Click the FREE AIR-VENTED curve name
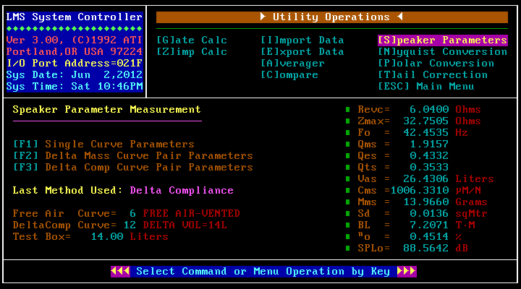521x289 pixels. (191, 214)
